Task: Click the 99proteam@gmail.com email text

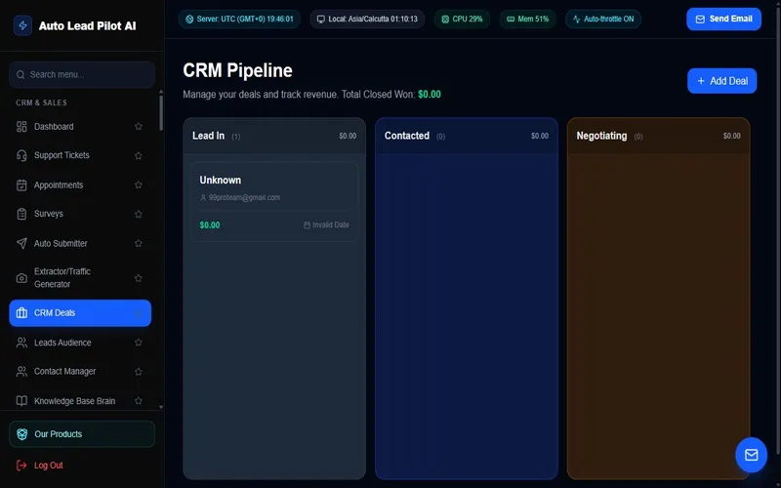Action: (244, 198)
